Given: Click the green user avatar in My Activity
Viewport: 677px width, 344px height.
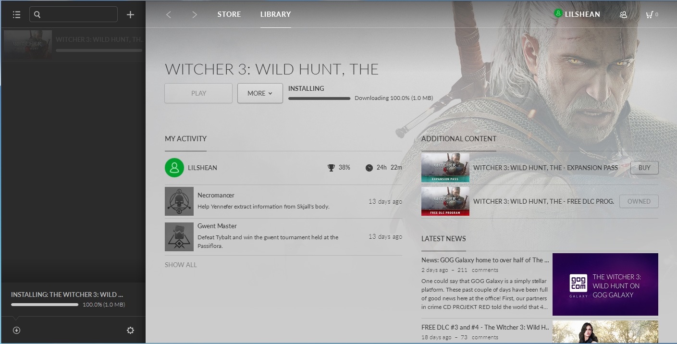Looking at the screenshot, I should [x=174, y=168].
